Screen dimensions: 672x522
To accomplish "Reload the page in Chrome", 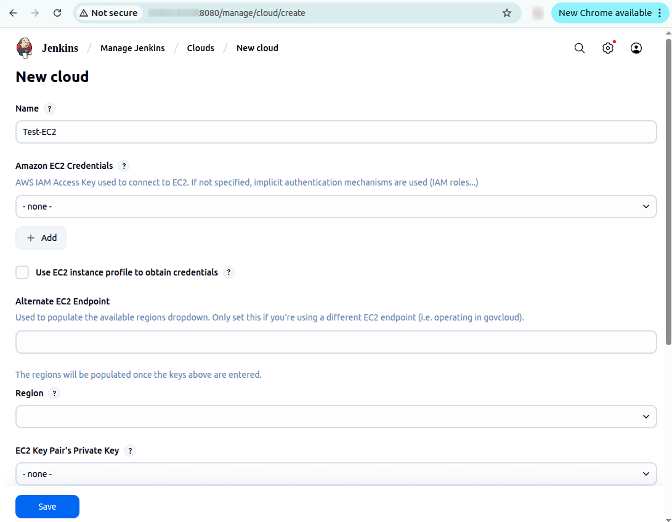I will click(57, 13).
